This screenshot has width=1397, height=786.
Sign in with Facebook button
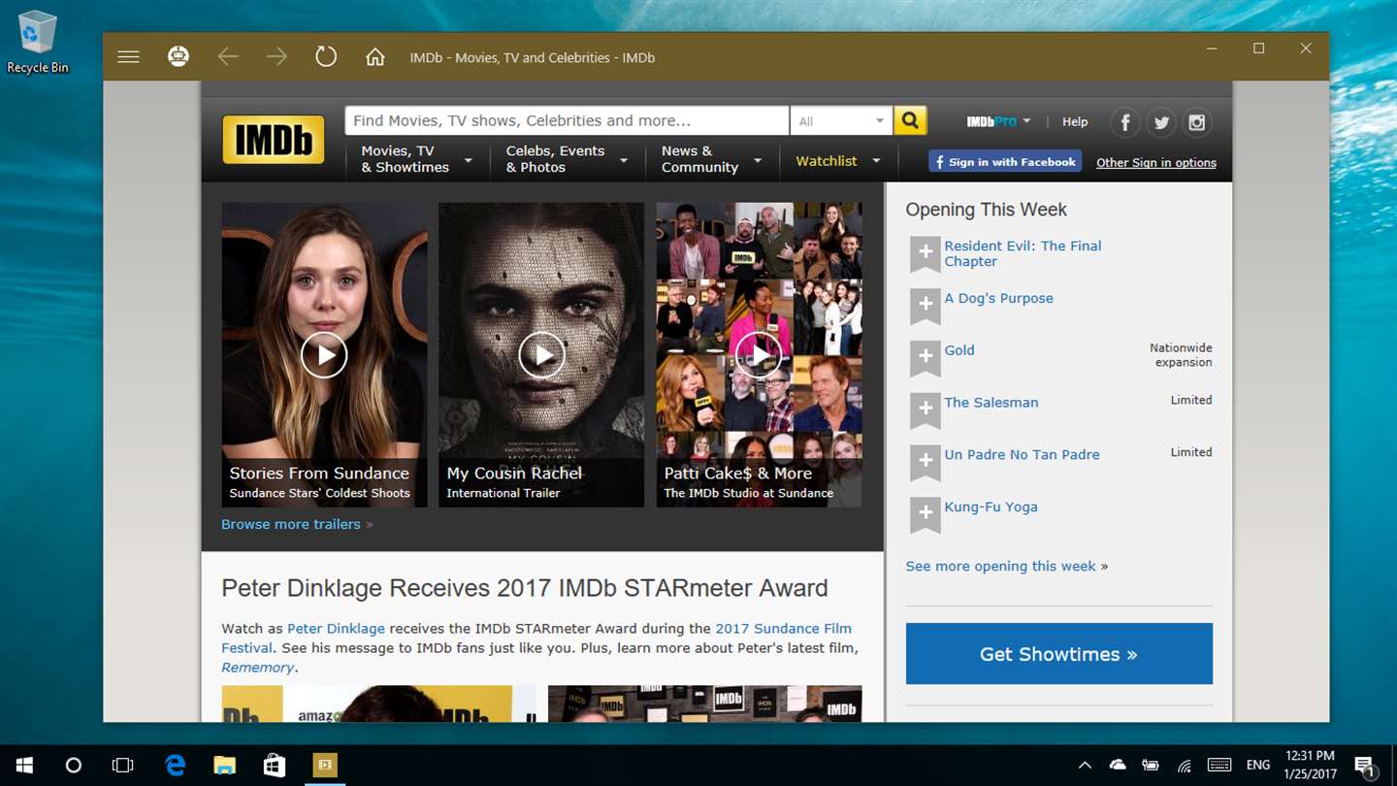(1005, 162)
